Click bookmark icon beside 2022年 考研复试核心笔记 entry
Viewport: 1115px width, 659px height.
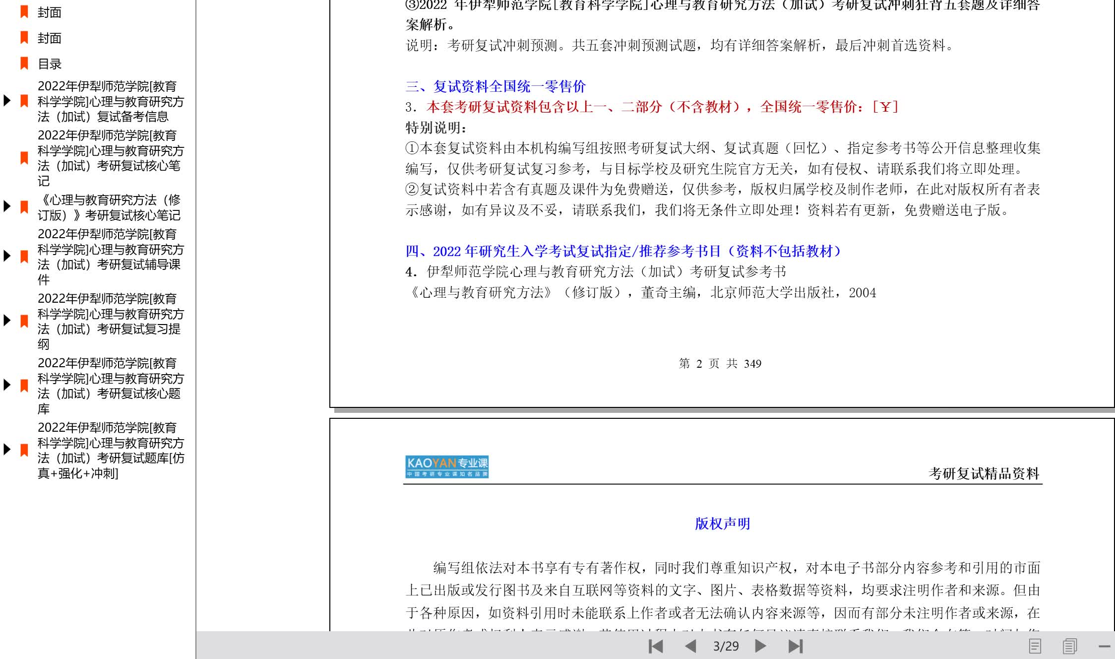(x=24, y=158)
